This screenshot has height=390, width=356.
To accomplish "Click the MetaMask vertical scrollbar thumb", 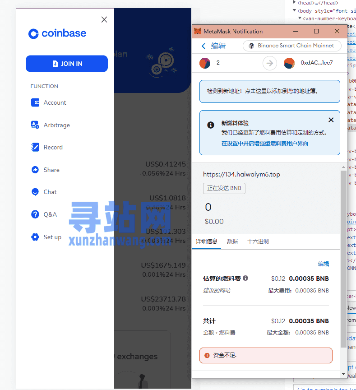I will [343, 259].
